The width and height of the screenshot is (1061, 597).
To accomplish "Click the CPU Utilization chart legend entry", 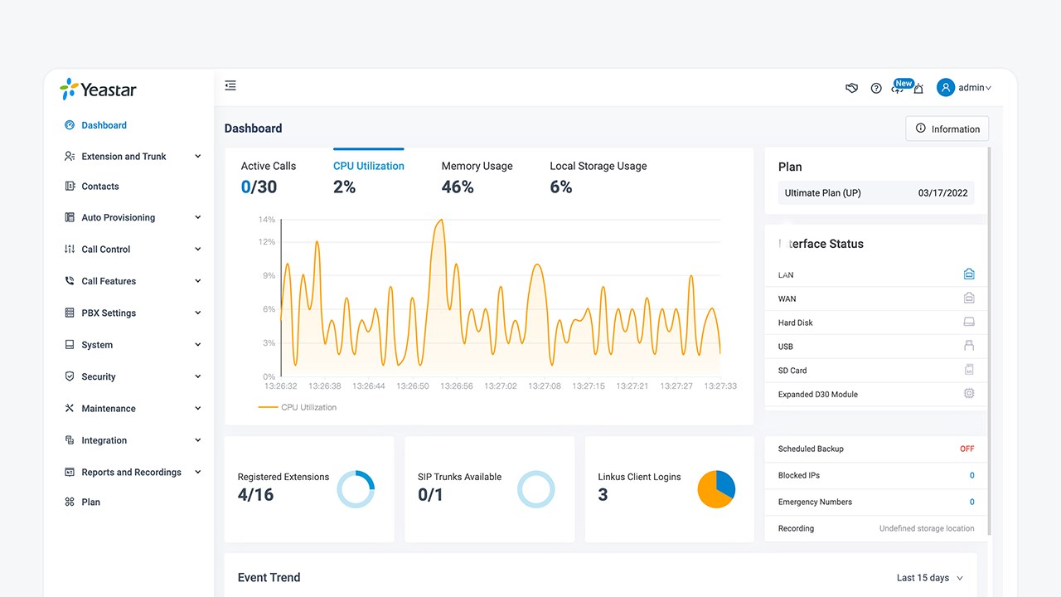I will click(x=298, y=407).
